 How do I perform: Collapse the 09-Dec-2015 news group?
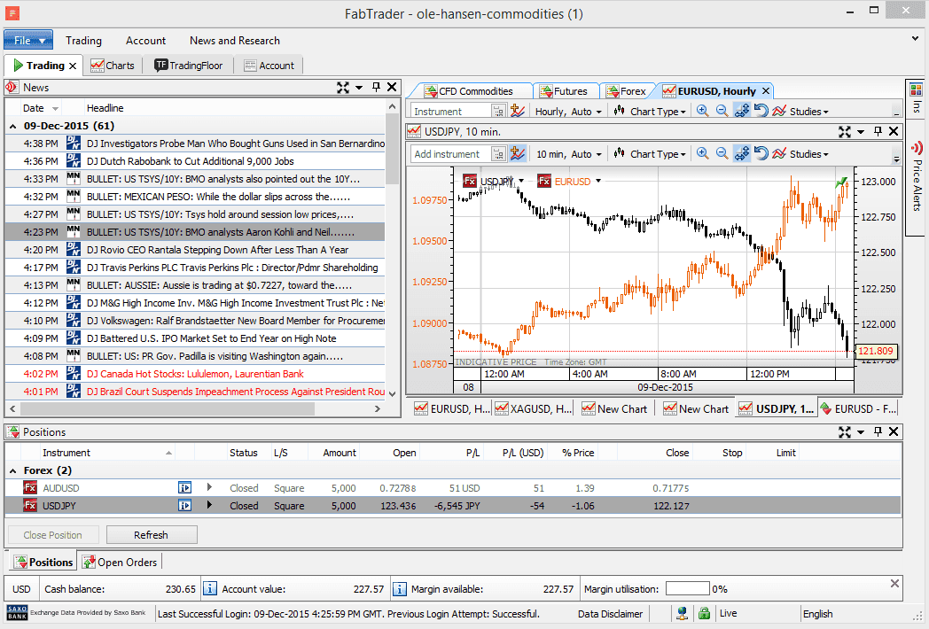click(x=13, y=126)
